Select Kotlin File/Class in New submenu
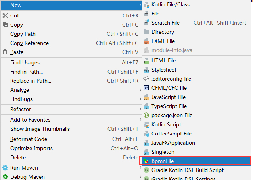 pos(197,5)
